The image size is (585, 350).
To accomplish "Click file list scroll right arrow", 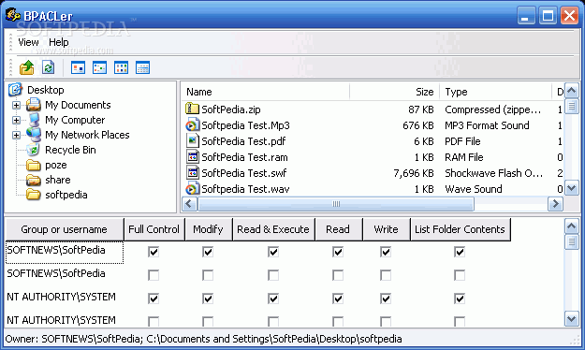I will (555, 204).
